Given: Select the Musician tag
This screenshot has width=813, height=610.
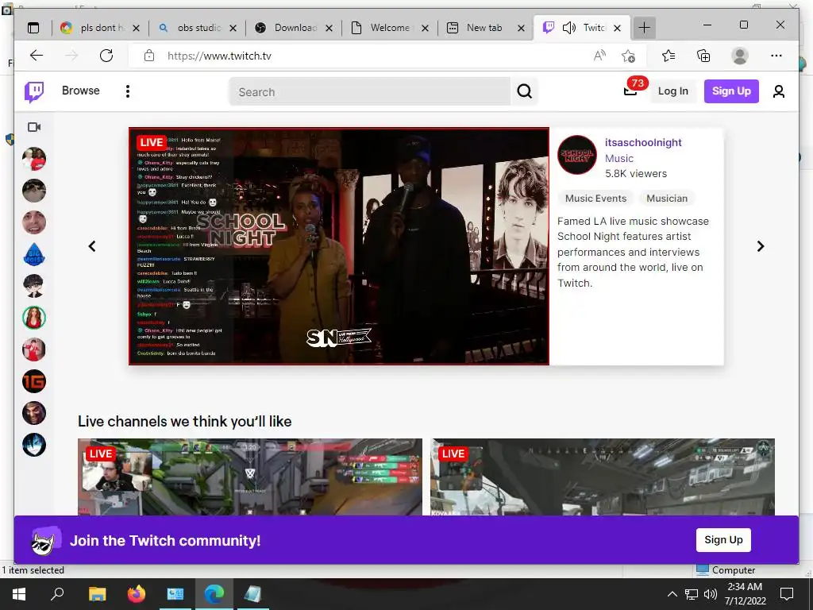Looking at the screenshot, I should (x=667, y=198).
